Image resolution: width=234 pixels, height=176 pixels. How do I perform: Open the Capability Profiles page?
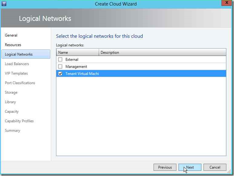coord(19,121)
